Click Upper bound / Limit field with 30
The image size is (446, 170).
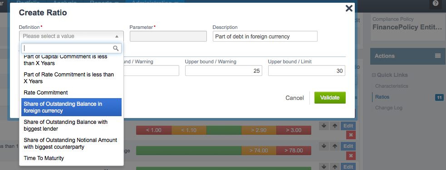point(307,71)
